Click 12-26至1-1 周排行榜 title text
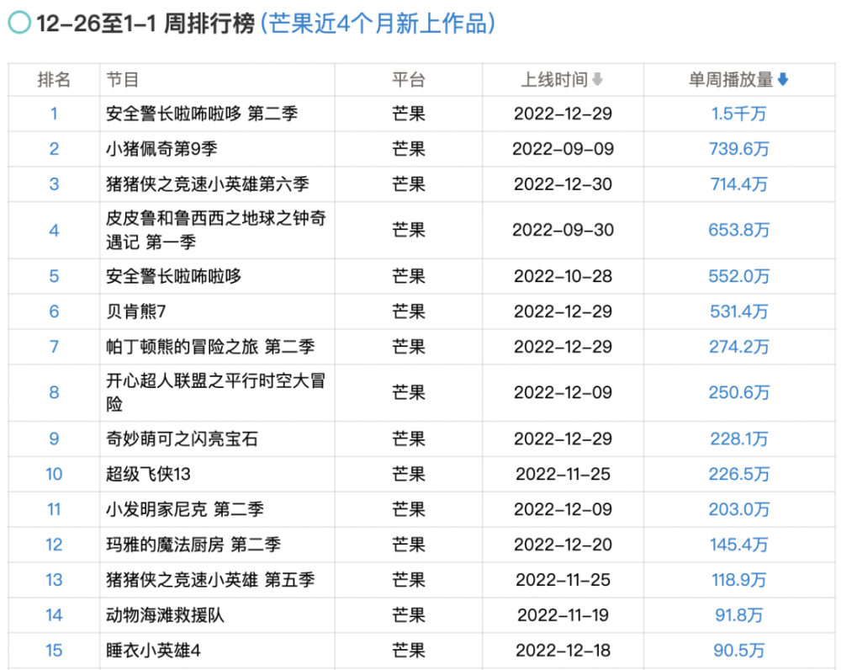The width and height of the screenshot is (841, 670). tap(145, 24)
